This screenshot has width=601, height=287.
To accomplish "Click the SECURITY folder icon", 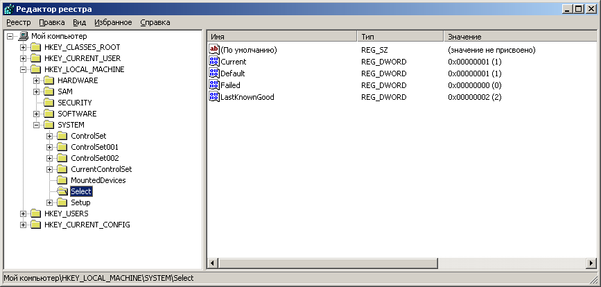I will point(49,103).
